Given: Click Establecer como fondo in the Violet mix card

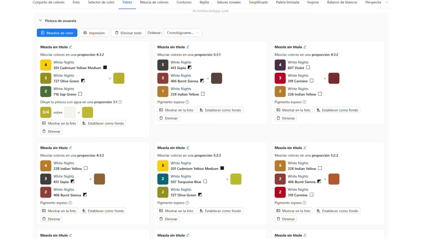Looking at the screenshot, I should 337,110.
